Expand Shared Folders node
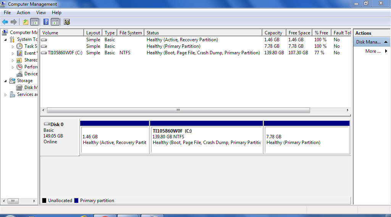The height and width of the screenshot is (217, 391). tap(13, 60)
